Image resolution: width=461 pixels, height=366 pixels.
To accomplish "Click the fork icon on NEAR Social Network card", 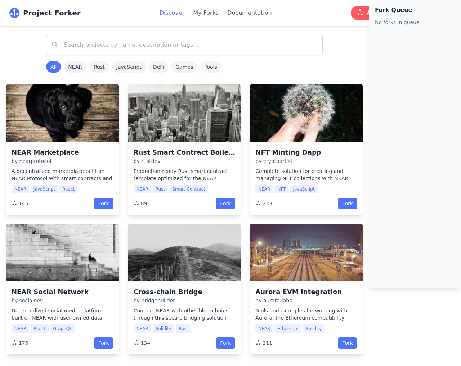I will [14, 342].
